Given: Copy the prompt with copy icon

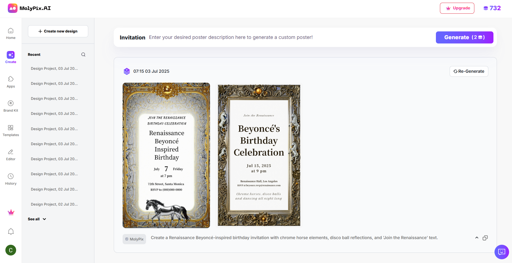Looking at the screenshot, I should point(485,238).
